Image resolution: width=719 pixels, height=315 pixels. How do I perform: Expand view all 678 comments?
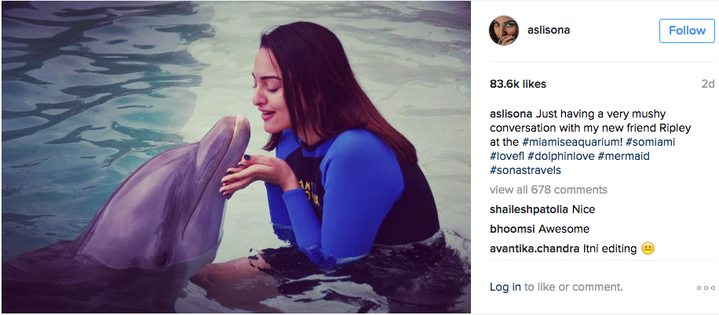[548, 190]
